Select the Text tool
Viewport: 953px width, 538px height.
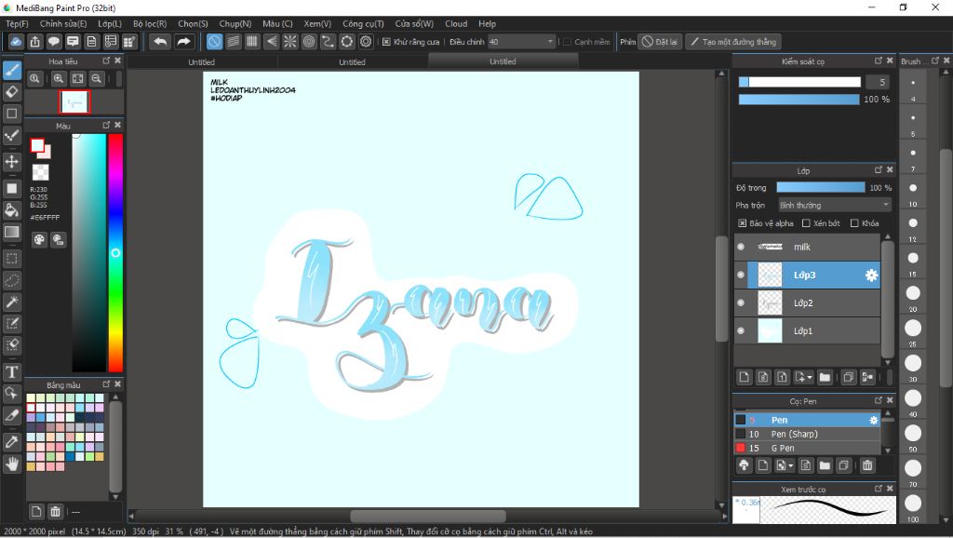[x=11, y=371]
